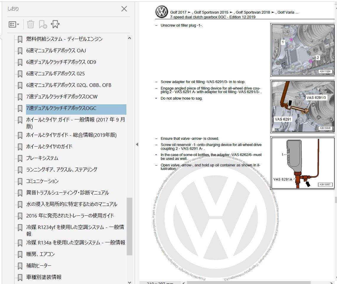The width and height of the screenshot is (337, 284).
Task: Open bookmark ホイールとタイヤ ガイド 2017 年 9 月版
Action: pos(75,123)
